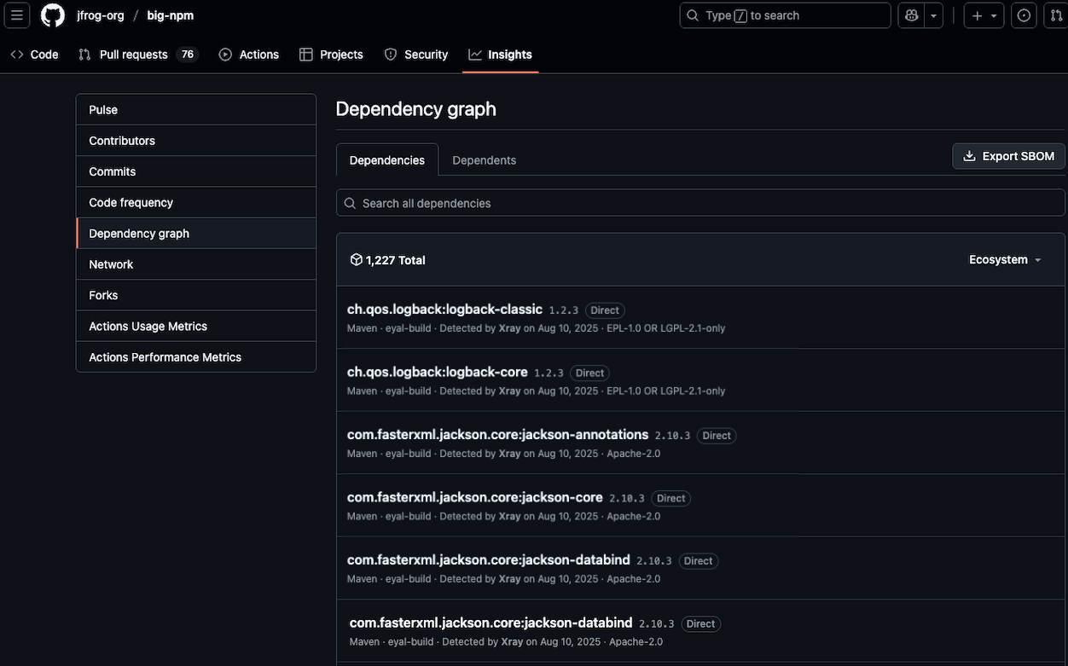
Task: Open the Security repository tab
Action: click(x=415, y=55)
